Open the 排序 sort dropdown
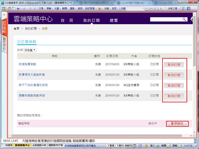Viewport: 199px width, 149px height. coord(30,50)
